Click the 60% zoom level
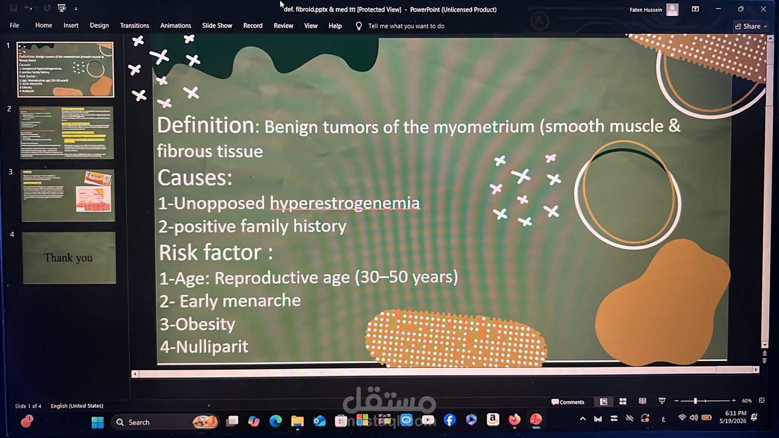The width and height of the screenshot is (779, 438). [x=747, y=401]
